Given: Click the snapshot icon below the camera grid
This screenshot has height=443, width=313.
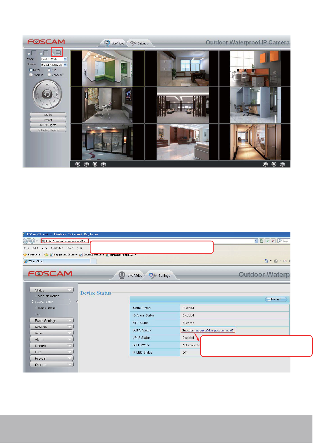Looking at the screenshot, I should click(265, 164).
